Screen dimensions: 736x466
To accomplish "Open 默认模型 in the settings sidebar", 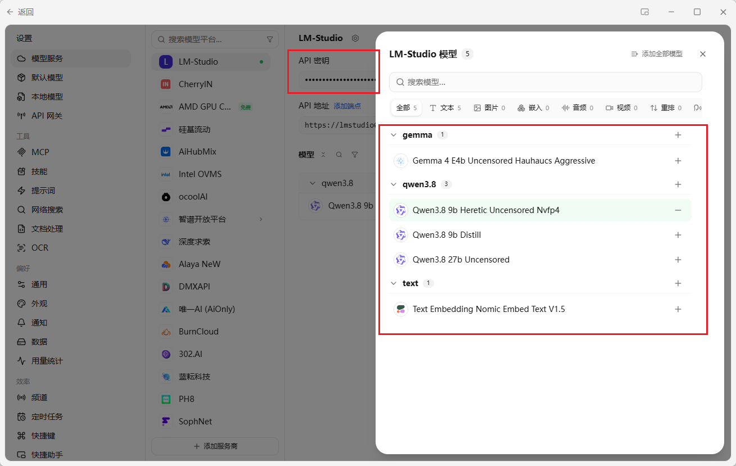I will 70,78.
